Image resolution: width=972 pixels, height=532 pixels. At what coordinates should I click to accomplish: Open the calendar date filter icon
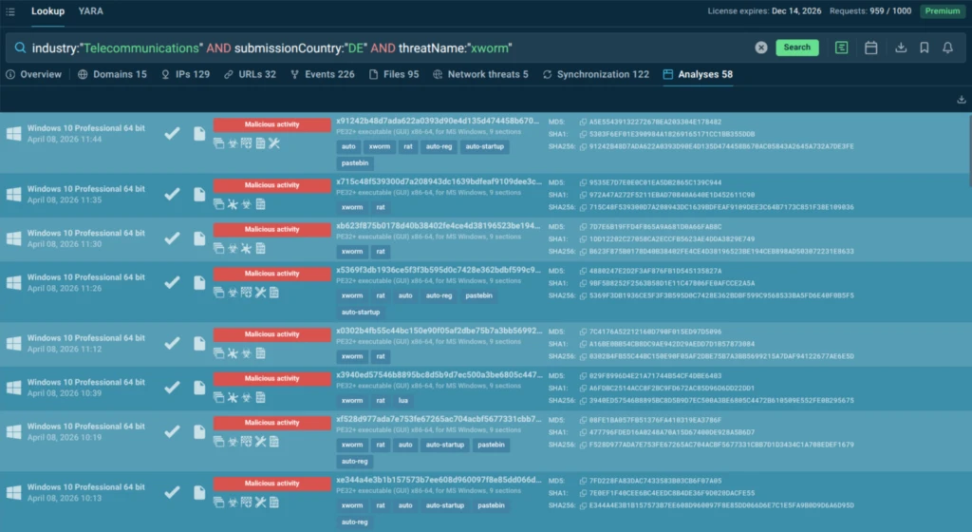coord(870,47)
